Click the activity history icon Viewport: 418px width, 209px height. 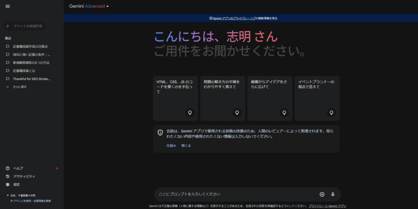[7, 176]
